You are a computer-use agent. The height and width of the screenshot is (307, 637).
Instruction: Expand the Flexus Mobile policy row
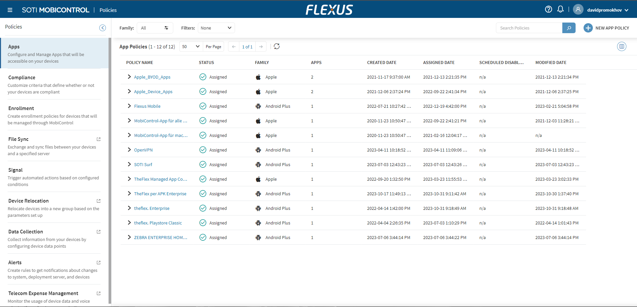coord(129,106)
